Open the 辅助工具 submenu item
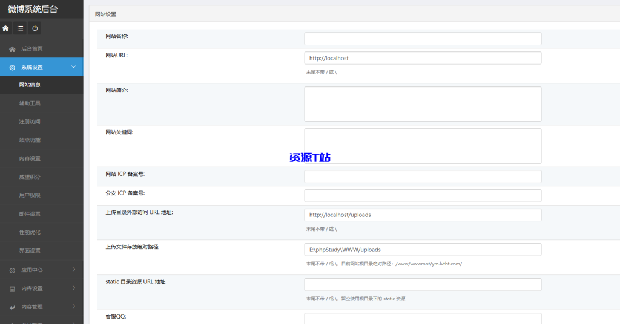 [x=30, y=103]
